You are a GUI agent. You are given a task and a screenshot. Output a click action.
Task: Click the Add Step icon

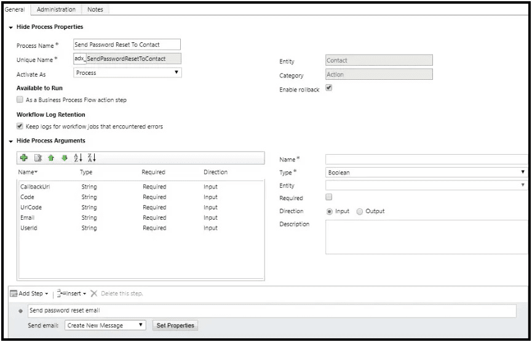click(14, 293)
